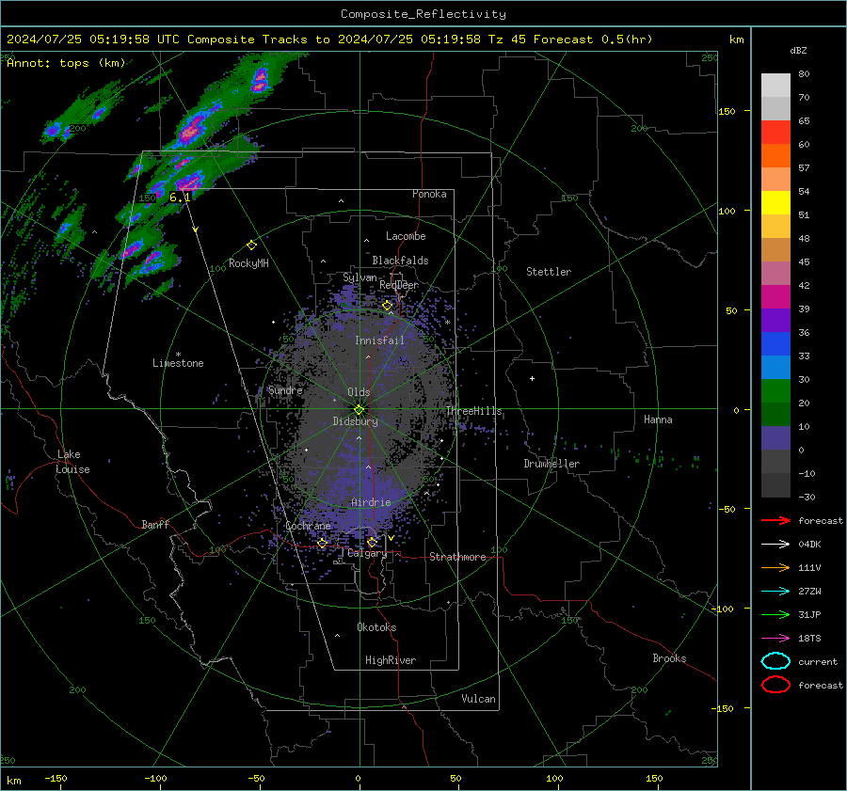The width and height of the screenshot is (847, 791).
Task: Click the 6.1 storm tops annotation
Action: (x=180, y=198)
